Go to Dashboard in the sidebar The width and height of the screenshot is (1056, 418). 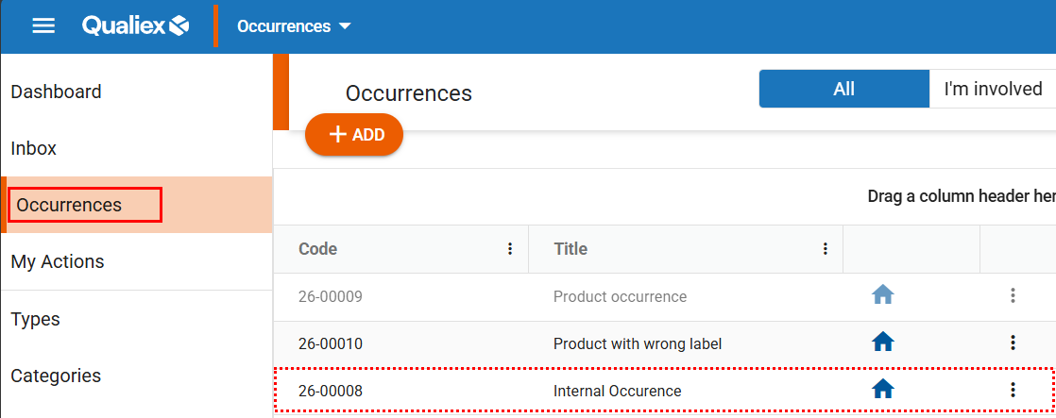point(56,92)
